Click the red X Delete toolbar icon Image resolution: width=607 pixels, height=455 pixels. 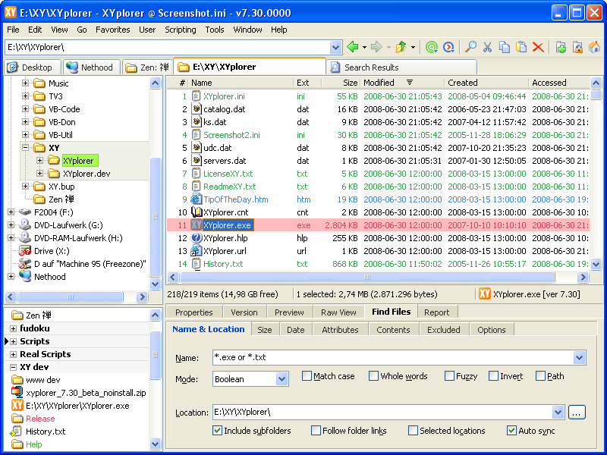click(x=538, y=47)
